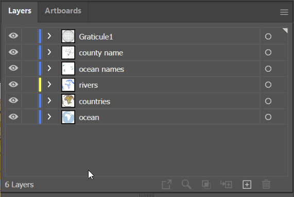Image resolution: width=294 pixels, height=197 pixels.
Task: Click target circle for ocean layer
Action: pyautogui.click(x=268, y=117)
